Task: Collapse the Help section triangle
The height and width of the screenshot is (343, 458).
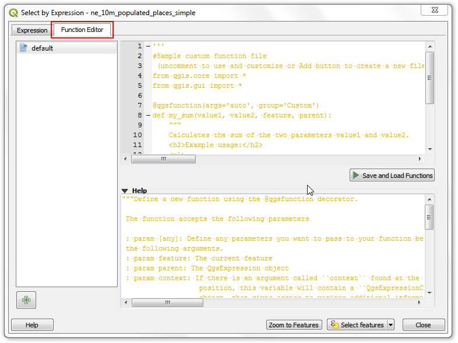Action: point(125,191)
